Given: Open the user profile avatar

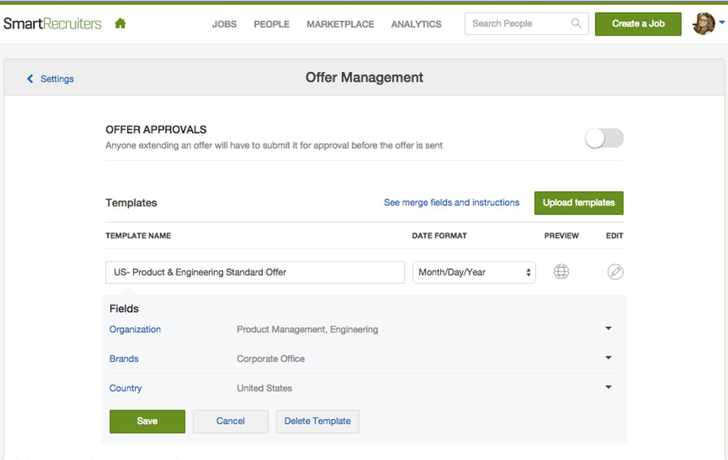Looking at the screenshot, I should tap(703, 23).
